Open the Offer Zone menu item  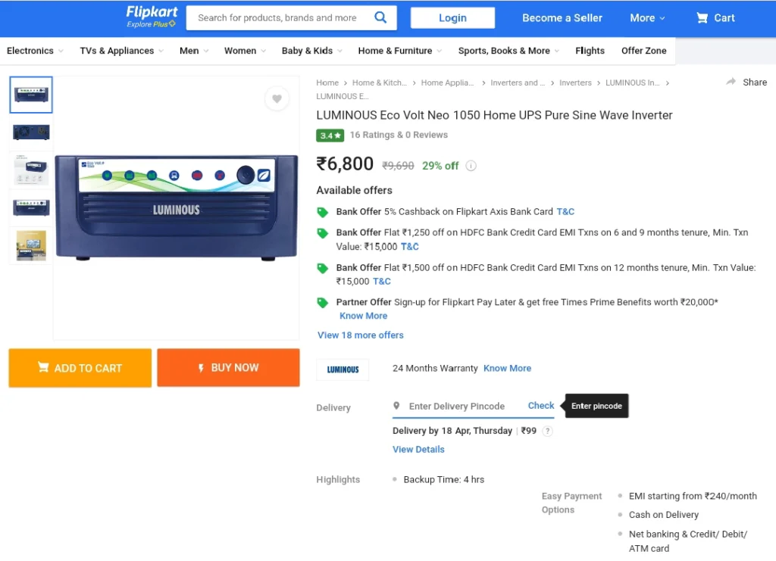point(643,51)
